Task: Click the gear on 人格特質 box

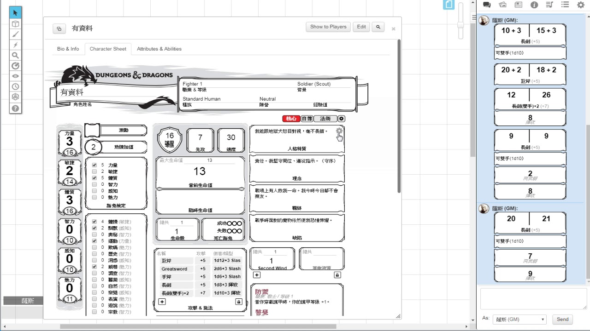Action: (x=339, y=131)
